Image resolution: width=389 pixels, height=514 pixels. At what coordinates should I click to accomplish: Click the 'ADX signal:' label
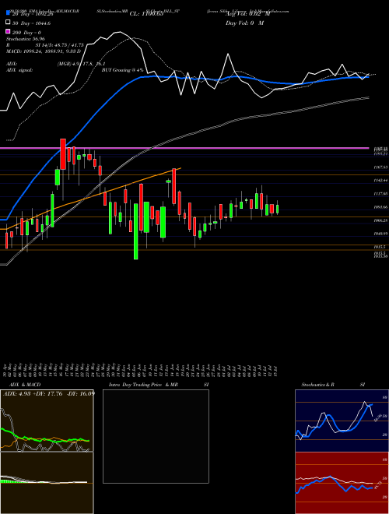19,70
